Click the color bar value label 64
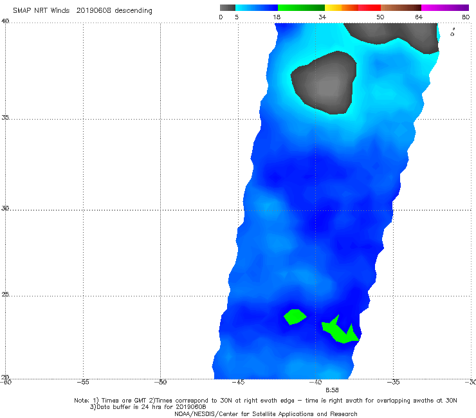Image resolution: width=476 pixels, height=418 pixels. [x=419, y=17]
